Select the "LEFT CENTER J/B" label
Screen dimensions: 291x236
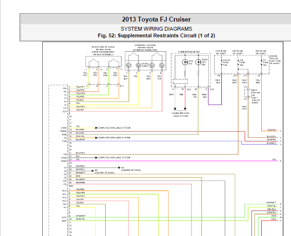256,96
